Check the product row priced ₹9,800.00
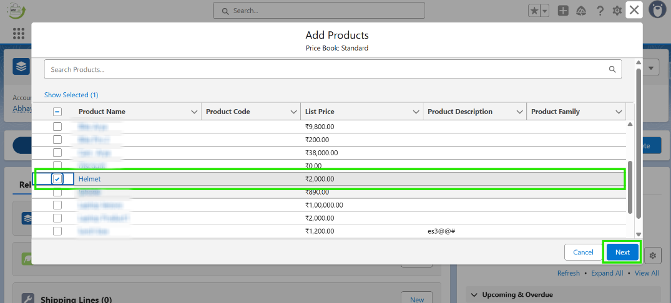This screenshot has width=671, height=303. 57,127
